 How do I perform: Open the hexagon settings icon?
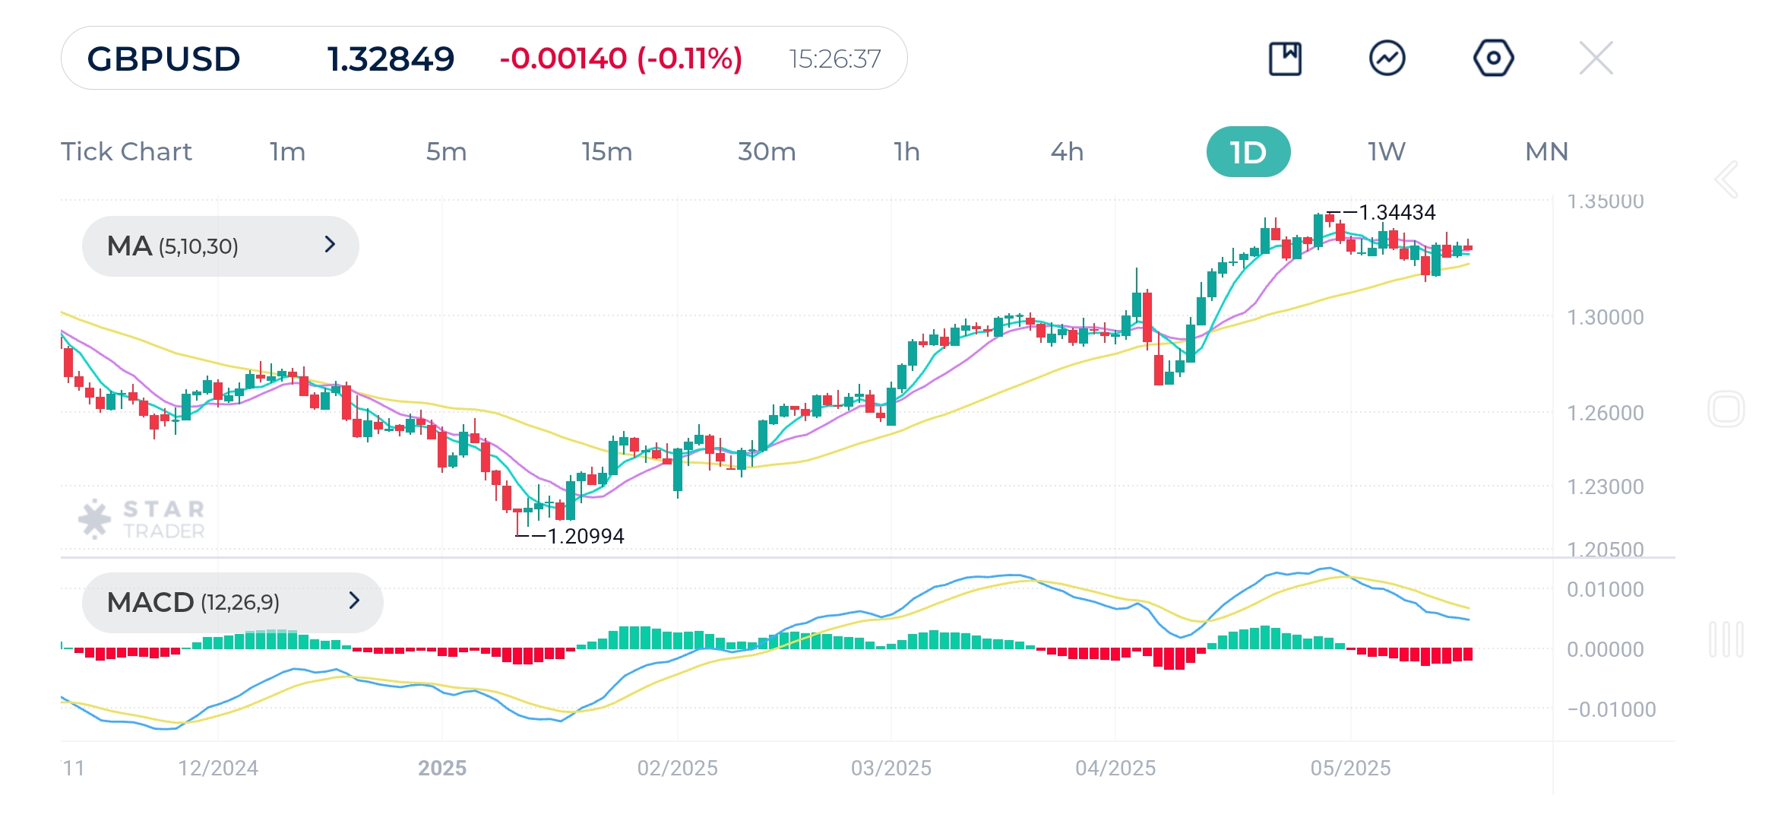(x=1493, y=59)
